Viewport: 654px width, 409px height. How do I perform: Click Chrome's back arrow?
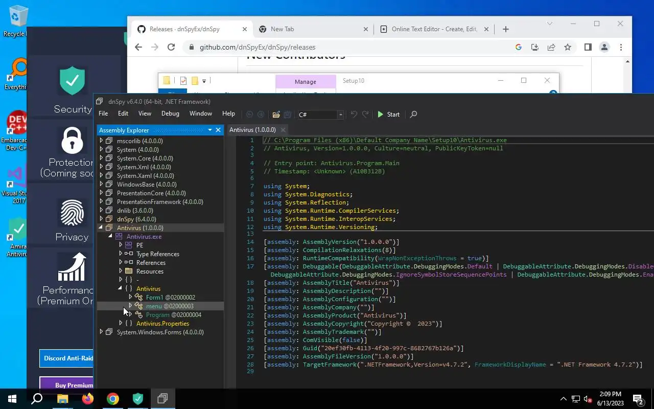tap(138, 47)
